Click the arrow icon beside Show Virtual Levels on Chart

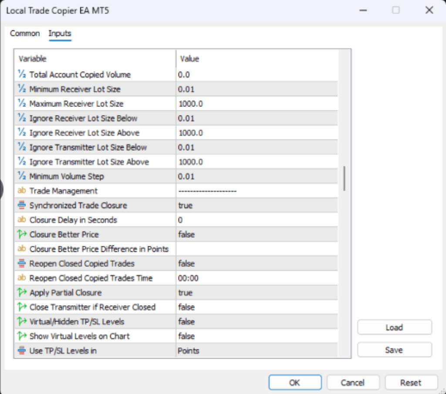coord(22,336)
